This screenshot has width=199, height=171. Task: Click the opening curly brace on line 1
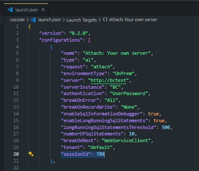(x=30, y=26)
